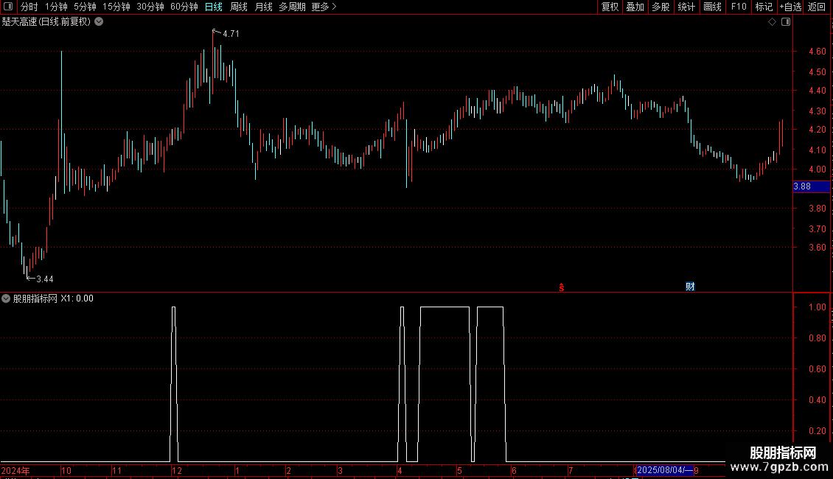Expand the 更多 periods menu
The height and width of the screenshot is (479, 833).
pyautogui.click(x=324, y=7)
